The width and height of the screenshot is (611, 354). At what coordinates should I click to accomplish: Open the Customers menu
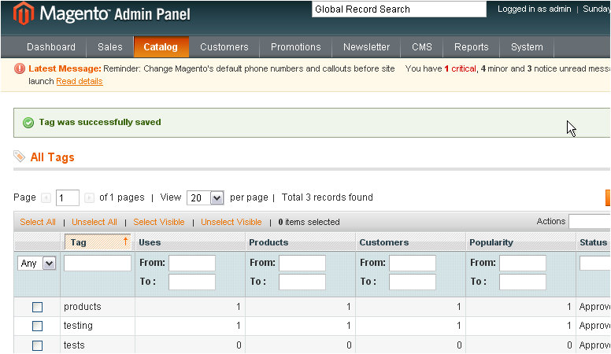[x=224, y=47]
